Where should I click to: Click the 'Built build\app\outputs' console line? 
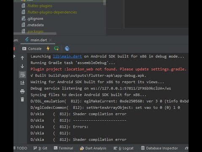tap(88, 76)
